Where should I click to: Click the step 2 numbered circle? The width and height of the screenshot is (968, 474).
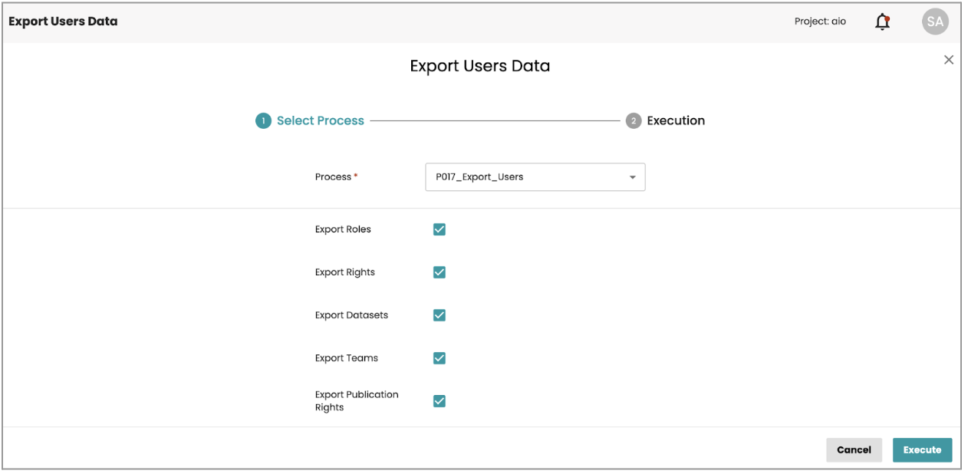633,121
